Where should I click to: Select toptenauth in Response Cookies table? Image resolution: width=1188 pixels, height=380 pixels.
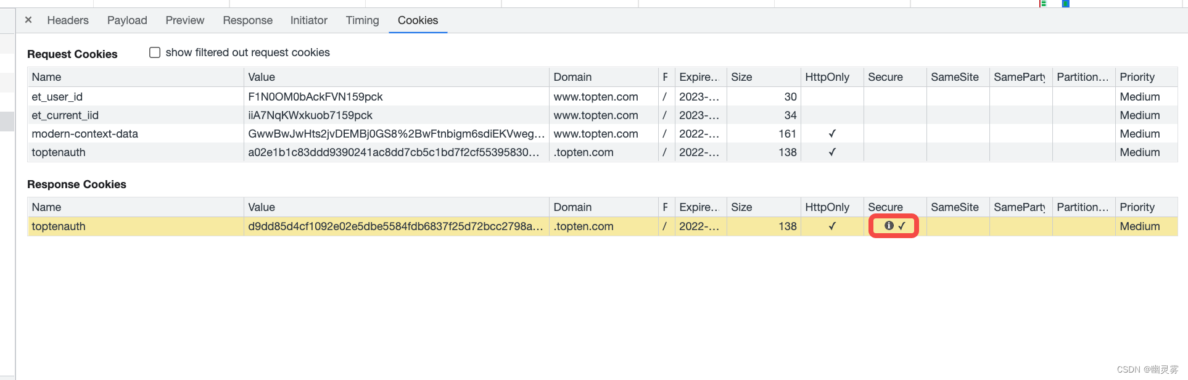pyautogui.click(x=59, y=226)
